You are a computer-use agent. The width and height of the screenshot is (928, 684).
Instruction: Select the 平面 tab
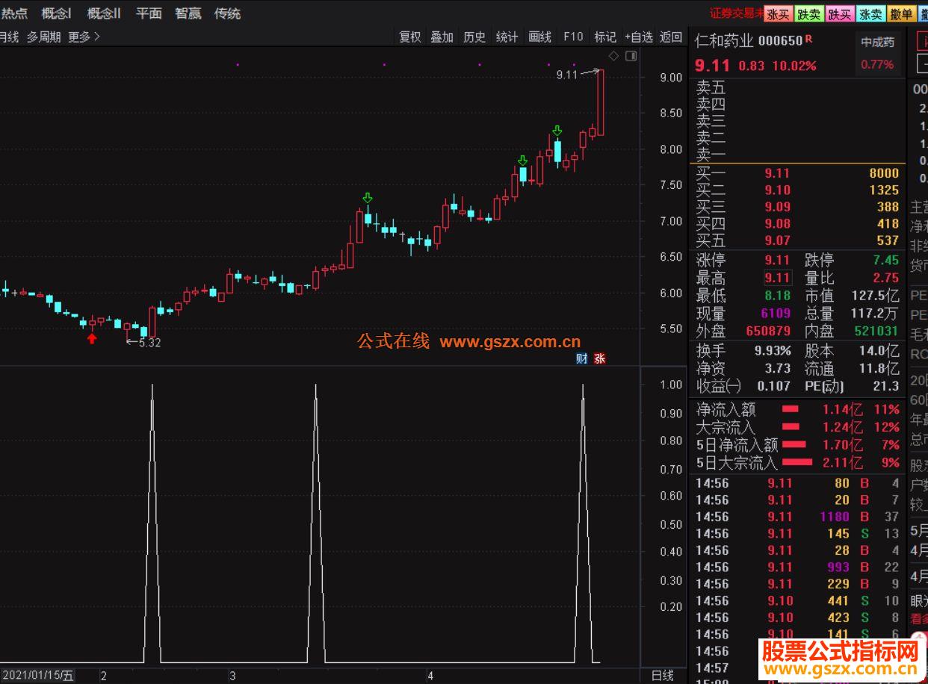coord(149,13)
